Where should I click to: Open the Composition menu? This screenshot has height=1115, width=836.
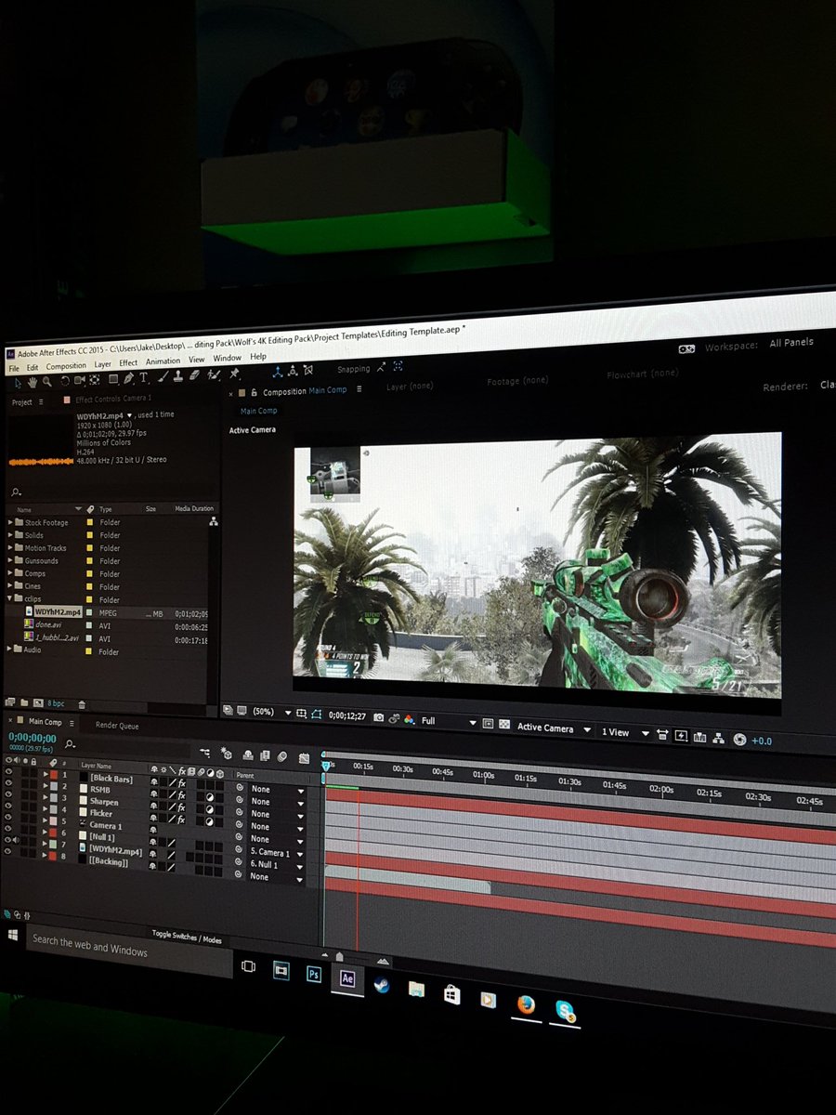coord(66,366)
